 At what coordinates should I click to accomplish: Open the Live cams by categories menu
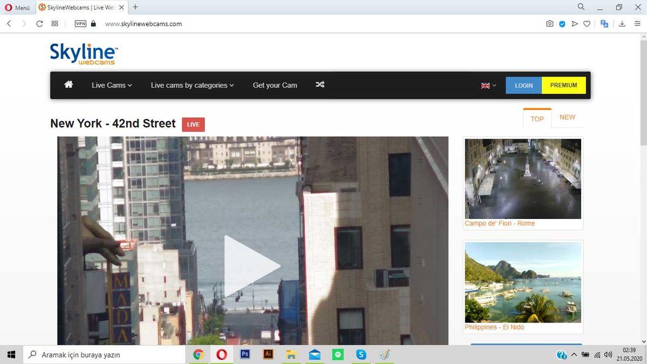[191, 85]
